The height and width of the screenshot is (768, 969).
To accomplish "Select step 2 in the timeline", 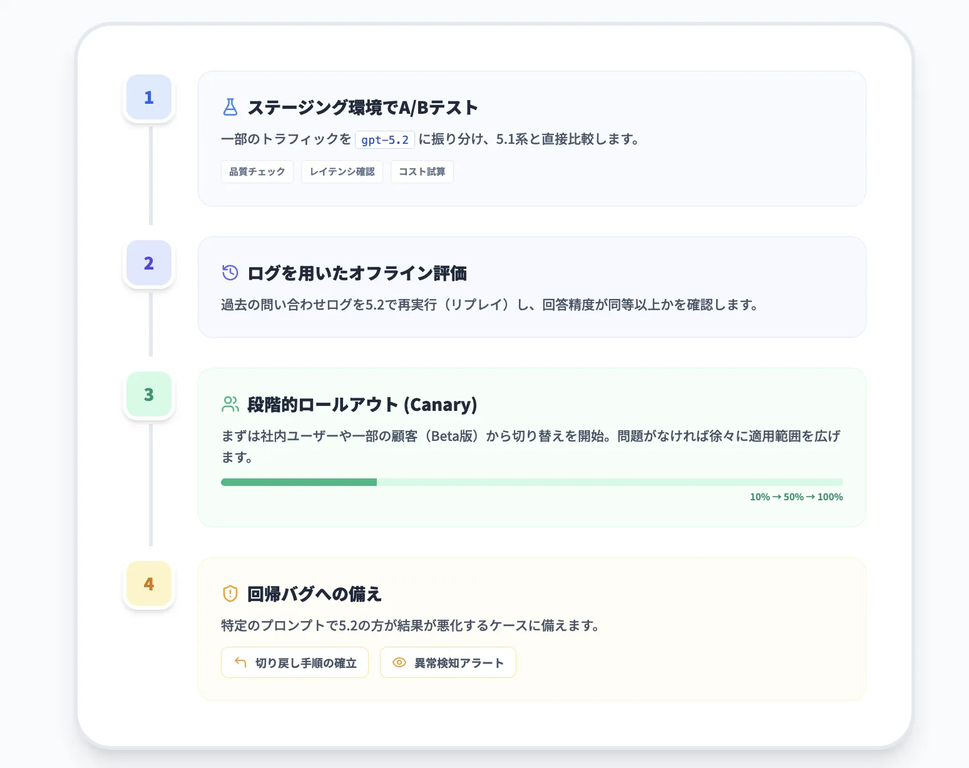I will pyautogui.click(x=148, y=263).
